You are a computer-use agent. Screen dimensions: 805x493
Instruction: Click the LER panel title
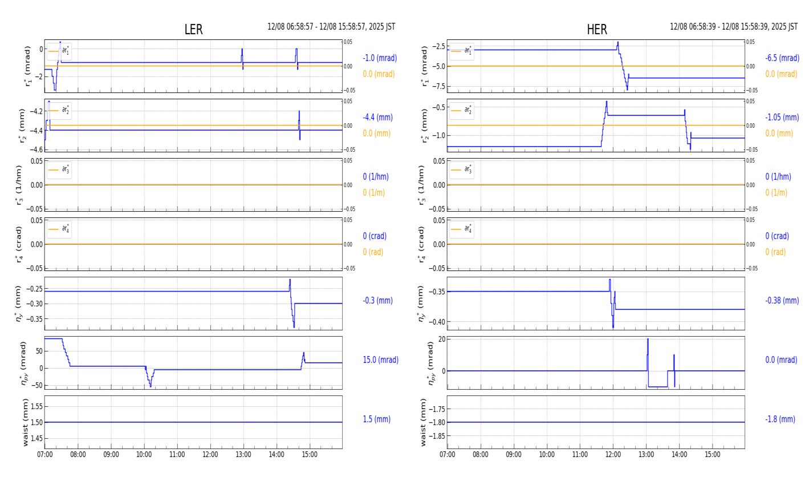193,30
